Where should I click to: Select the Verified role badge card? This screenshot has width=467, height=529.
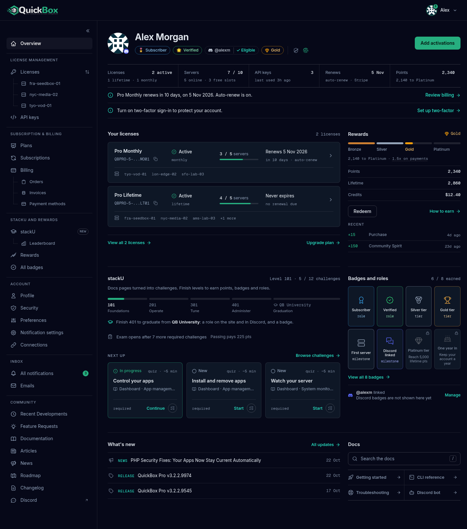(390, 306)
